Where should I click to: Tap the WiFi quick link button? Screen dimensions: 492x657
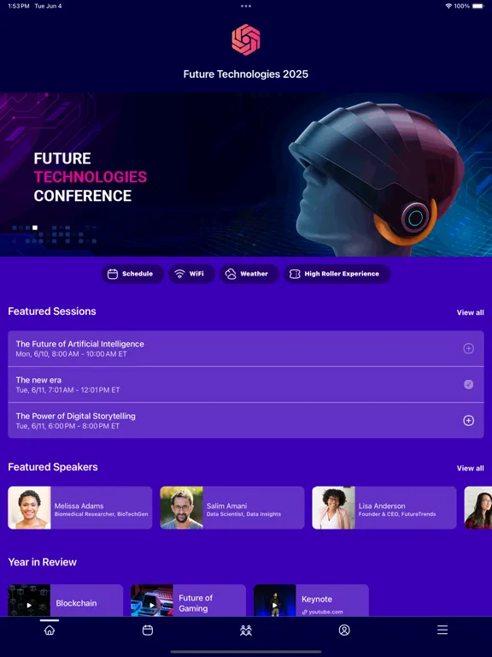coord(191,274)
